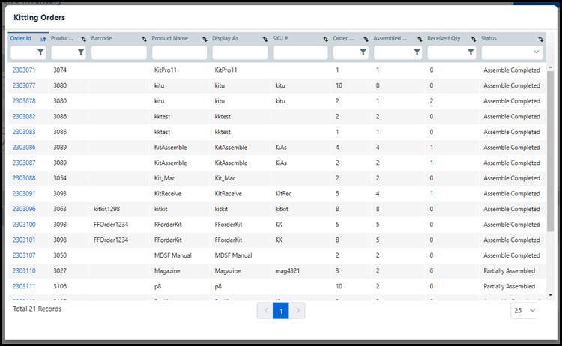Click the vertical scrollbar of the grid

coord(551,150)
